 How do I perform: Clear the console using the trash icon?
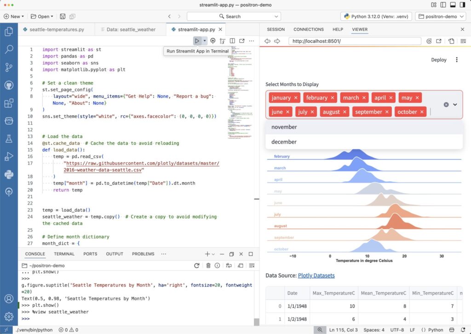(x=209, y=265)
